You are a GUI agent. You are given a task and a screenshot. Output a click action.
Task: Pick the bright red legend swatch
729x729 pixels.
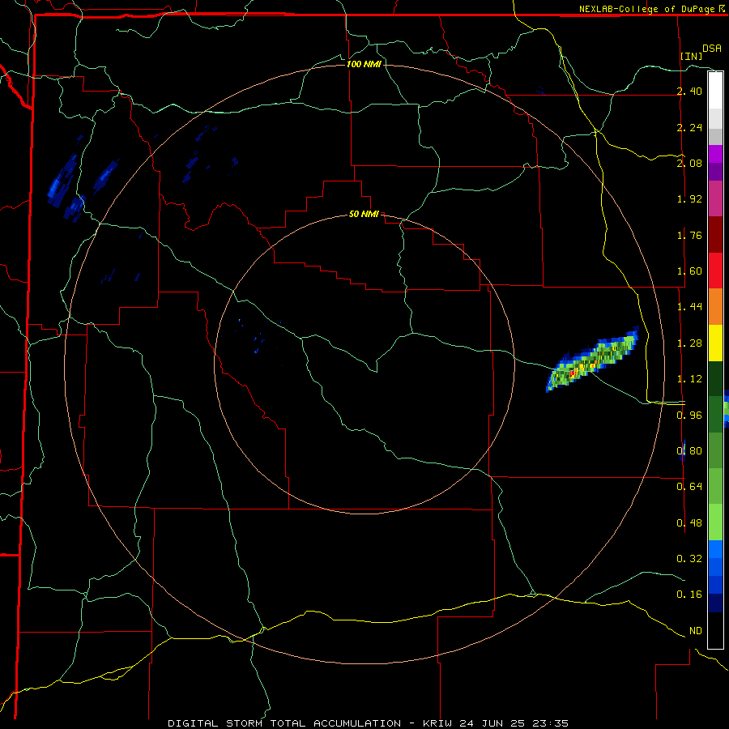click(715, 271)
